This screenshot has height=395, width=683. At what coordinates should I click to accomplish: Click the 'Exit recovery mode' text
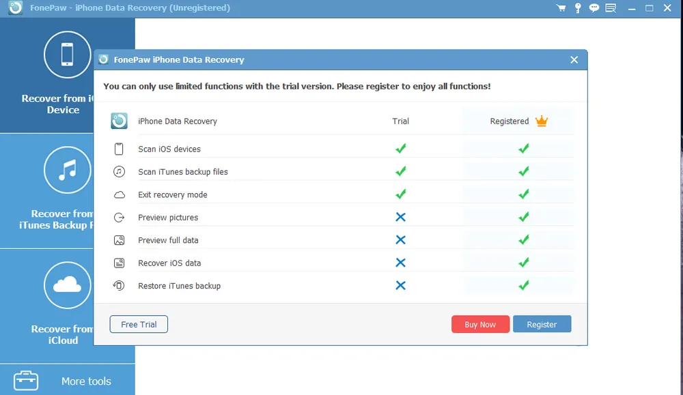click(x=173, y=194)
